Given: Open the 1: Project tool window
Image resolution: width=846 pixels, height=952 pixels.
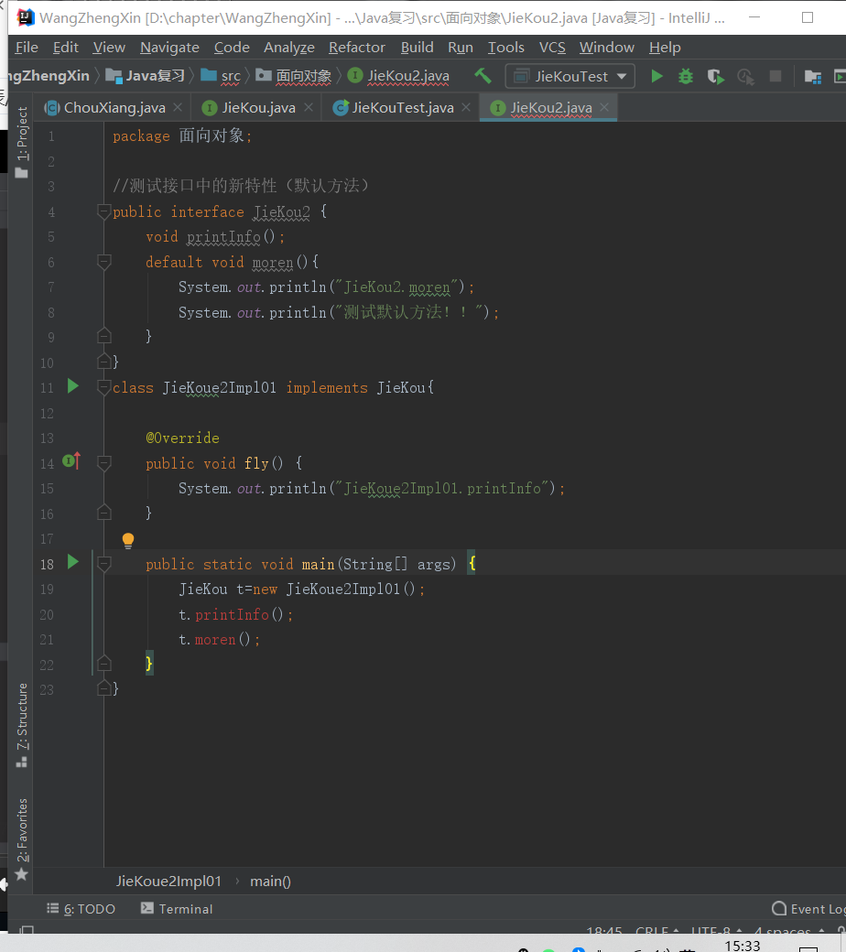Looking at the screenshot, I should (22, 142).
